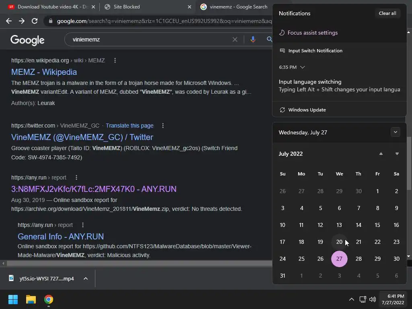This screenshot has height=309, width=412.
Task: Click the address bar URL
Action: point(164,21)
